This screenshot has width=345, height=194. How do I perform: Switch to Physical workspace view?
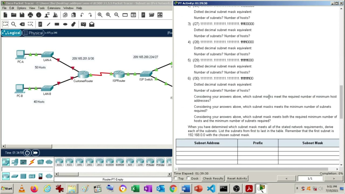pyautogui.click(x=33, y=33)
